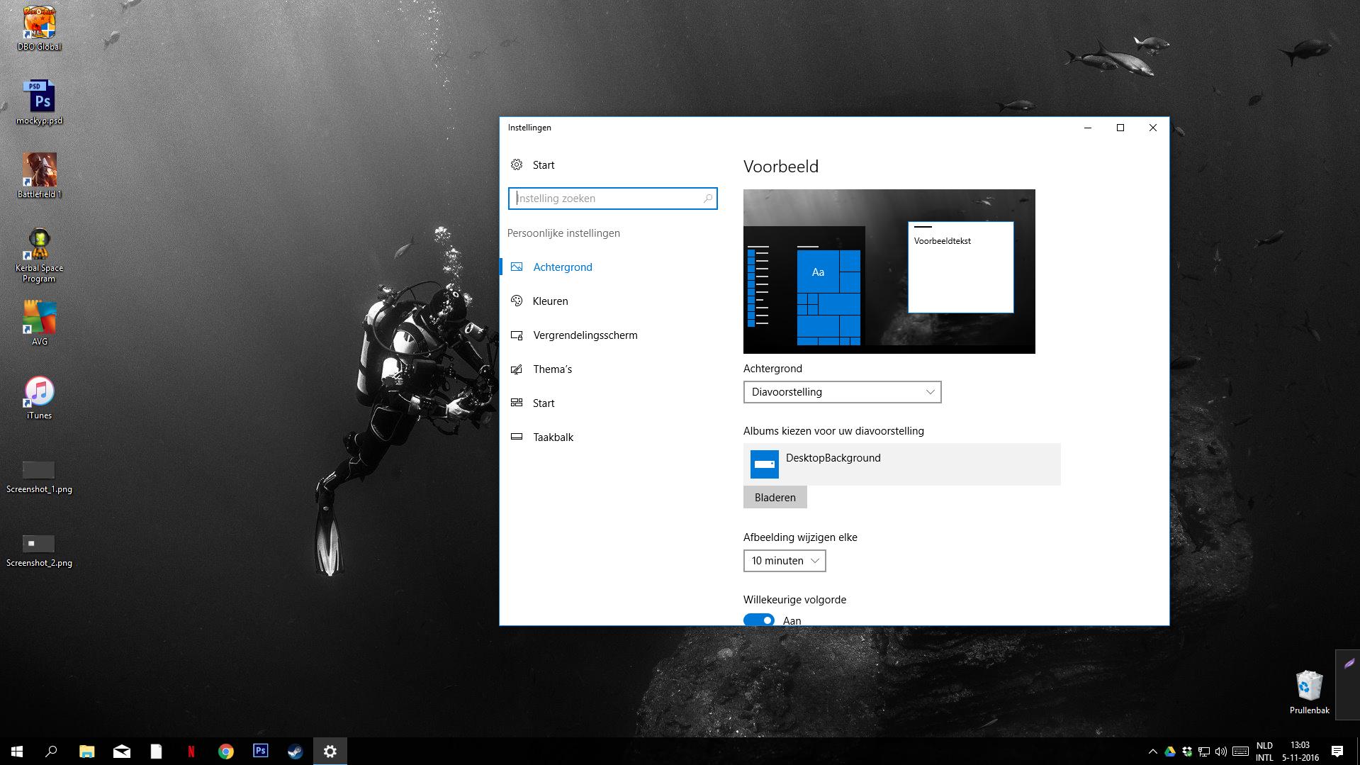The image size is (1360, 765).
Task: Click the search magnifier icon in Settings
Action: 707,199
